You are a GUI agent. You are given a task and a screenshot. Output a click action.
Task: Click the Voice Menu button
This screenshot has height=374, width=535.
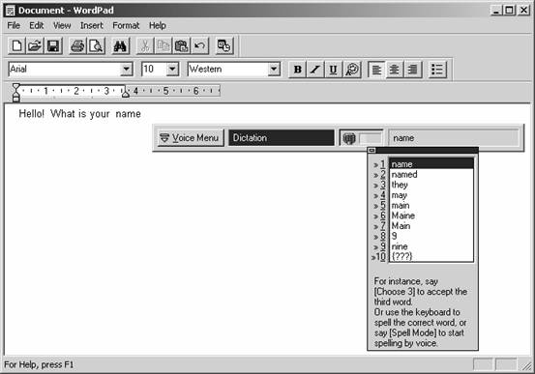[191, 138]
